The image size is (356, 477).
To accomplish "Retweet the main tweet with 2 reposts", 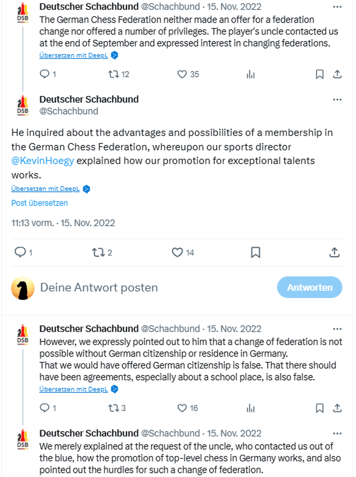I will 97,253.
